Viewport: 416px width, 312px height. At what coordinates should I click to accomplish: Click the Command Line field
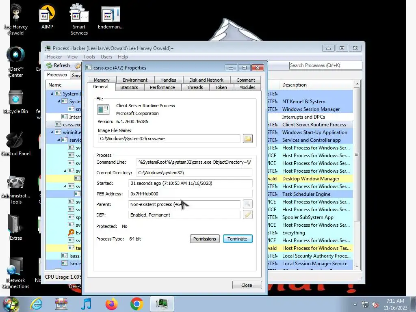(194, 162)
